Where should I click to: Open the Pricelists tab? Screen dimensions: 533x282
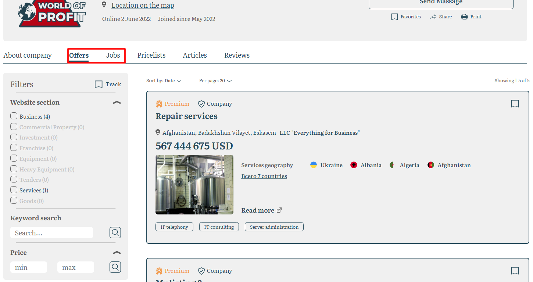pyautogui.click(x=151, y=55)
